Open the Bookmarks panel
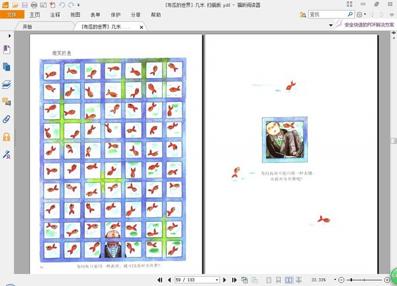 click(7, 50)
